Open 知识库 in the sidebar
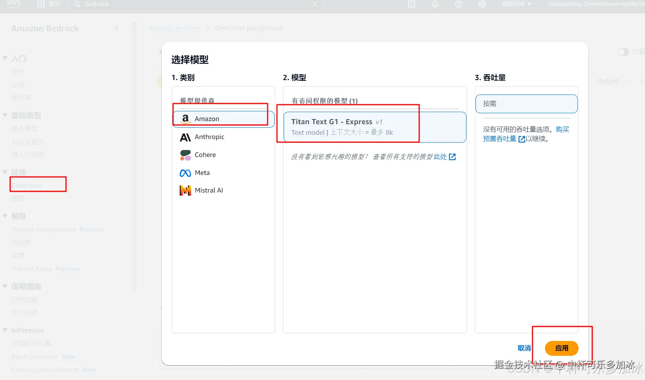 point(21,243)
